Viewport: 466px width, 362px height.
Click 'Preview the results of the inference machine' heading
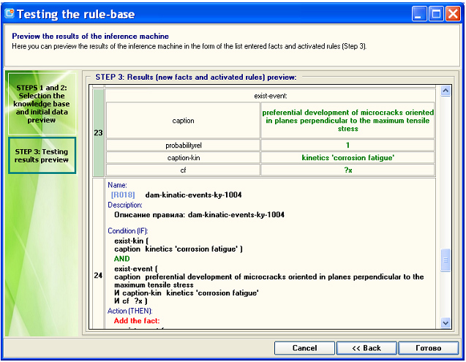point(91,37)
